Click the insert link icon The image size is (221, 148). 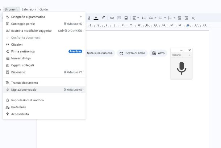pos(112,17)
